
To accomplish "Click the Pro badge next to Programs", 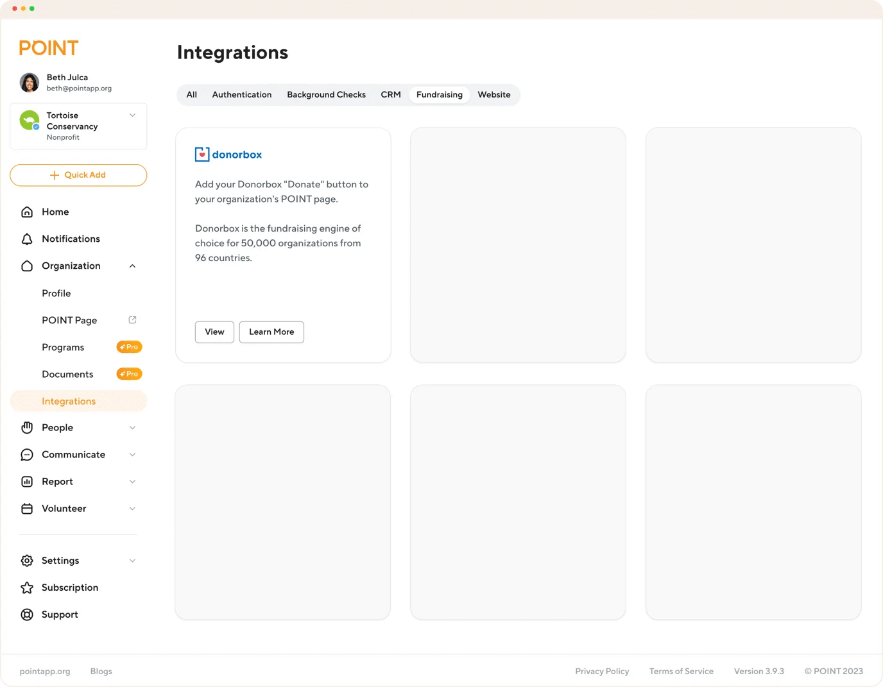I will 129,346.
